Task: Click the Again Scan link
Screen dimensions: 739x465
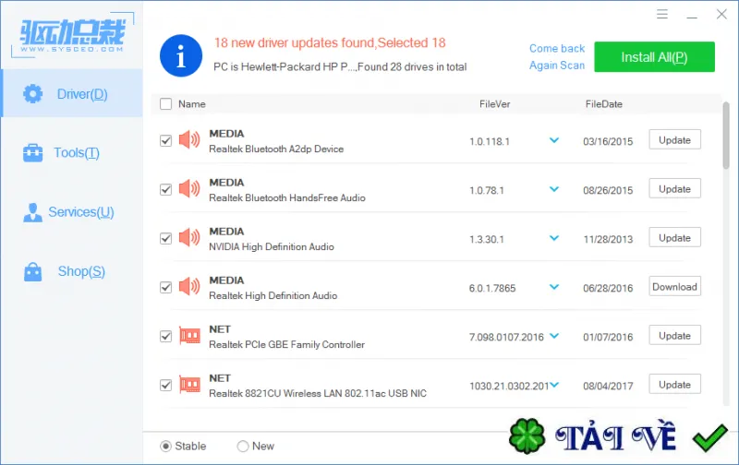Action: pos(557,66)
